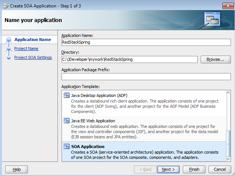Image resolution: width=235 pixels, height=176 pixels.
Task: Click Finish to create the application
Action: pos(194,169)
